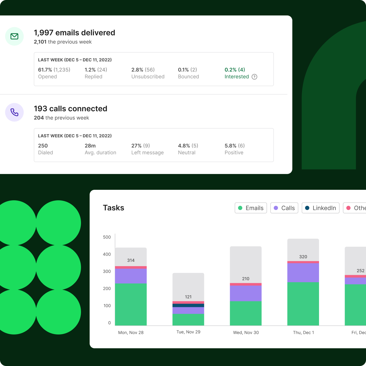
Task: Click the email envelope icon
Action: (14, 36)
